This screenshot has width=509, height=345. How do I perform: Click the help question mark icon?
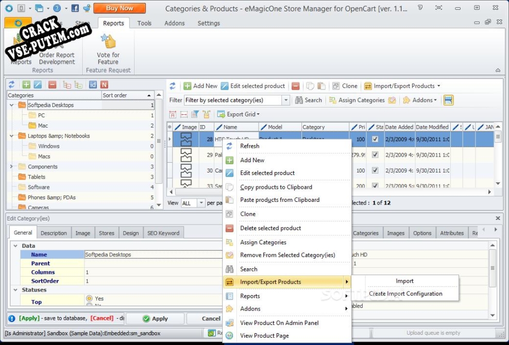pos(57,8)
